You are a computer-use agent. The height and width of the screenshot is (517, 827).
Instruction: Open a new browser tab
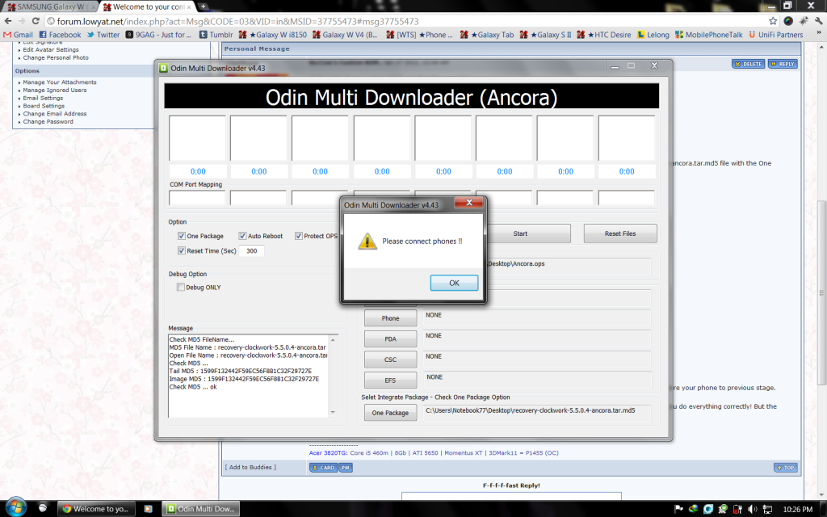pos(204,6)
